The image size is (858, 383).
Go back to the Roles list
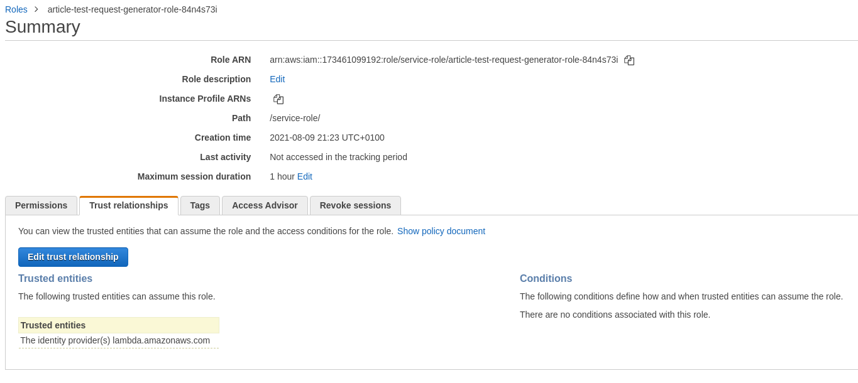[x=16, y=9]
